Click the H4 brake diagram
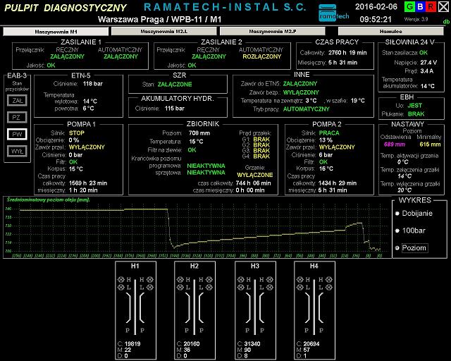The image size is (451, 361). [315, 310]
